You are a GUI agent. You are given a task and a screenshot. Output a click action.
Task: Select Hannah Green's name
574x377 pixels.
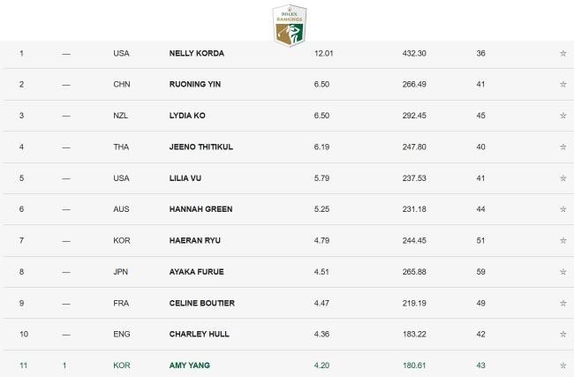click(199, 209)
